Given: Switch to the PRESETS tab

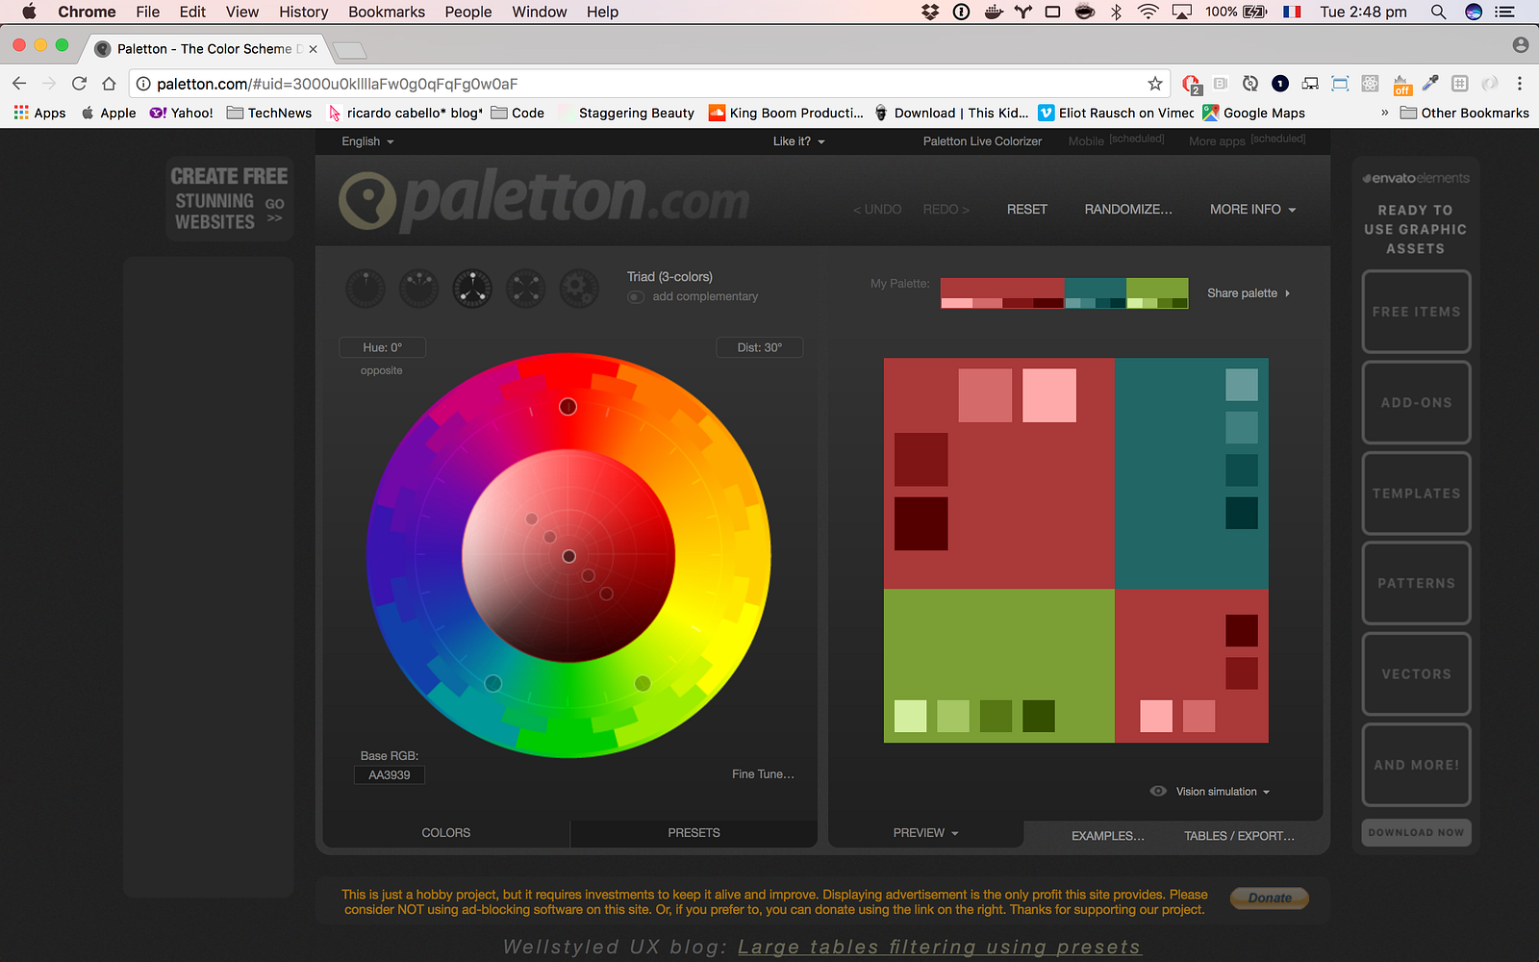Looking at the screenshot, I should pos(694,833).
